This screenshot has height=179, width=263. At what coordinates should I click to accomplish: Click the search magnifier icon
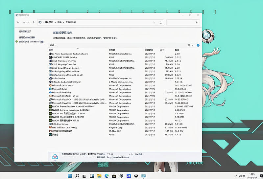[196, 22]
